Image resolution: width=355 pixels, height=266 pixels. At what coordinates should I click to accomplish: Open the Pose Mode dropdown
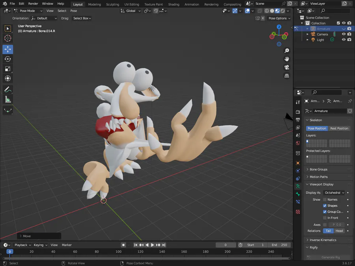[28, 11]
